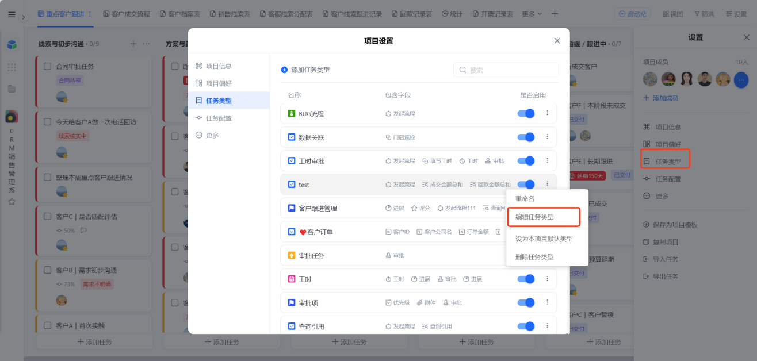The width and height of the screenshot is (757, 361).
Task: Click the 保存为项目模板 icon in settings panel
Action: tap(647, 225)
